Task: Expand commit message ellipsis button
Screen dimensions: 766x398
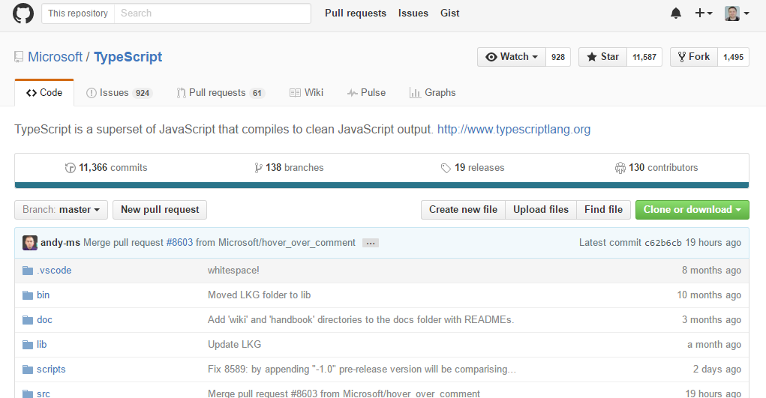Action: pos(371,243)
